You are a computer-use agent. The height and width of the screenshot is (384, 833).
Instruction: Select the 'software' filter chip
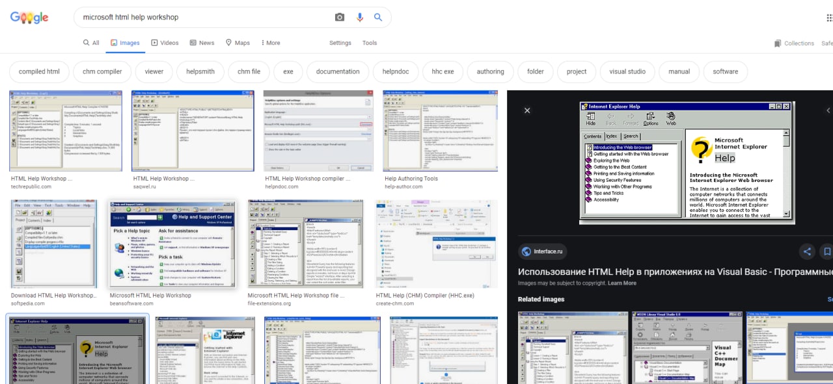click(726, 71)
